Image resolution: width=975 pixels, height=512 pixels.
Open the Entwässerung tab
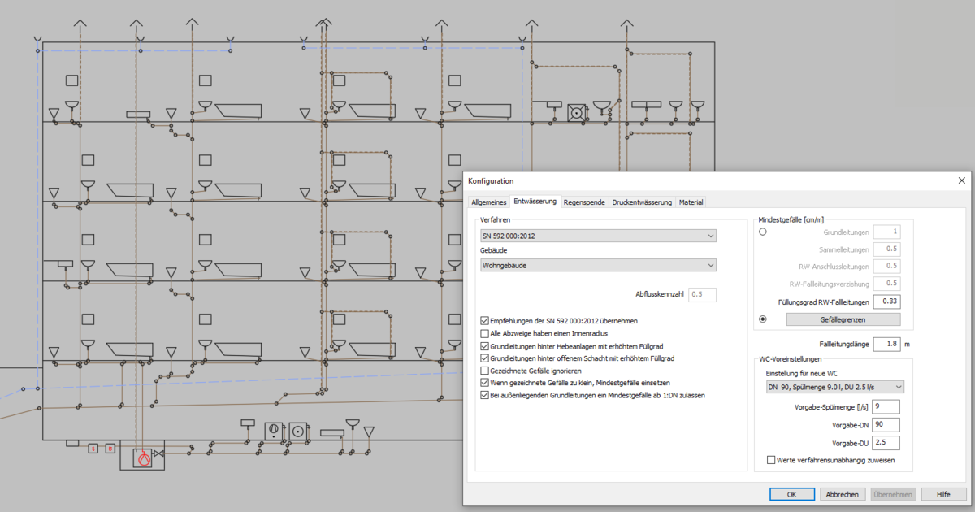point(535,202)
